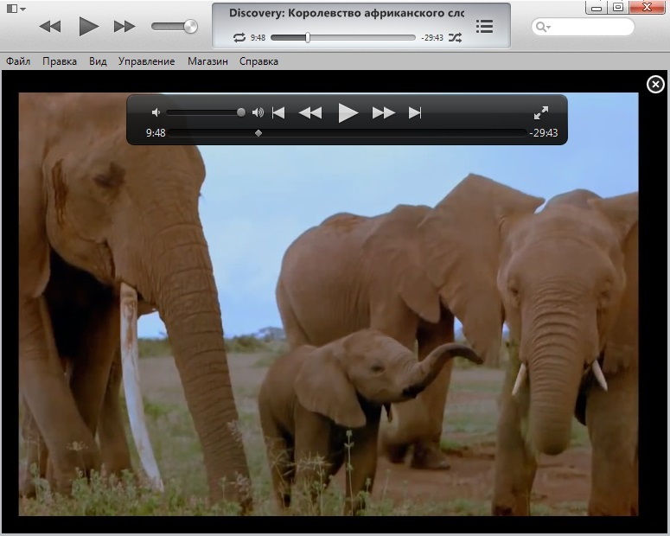Click the diamond playhead on the overlay timeline
Viewport: 670px width, 536px height.
[258, 133]
